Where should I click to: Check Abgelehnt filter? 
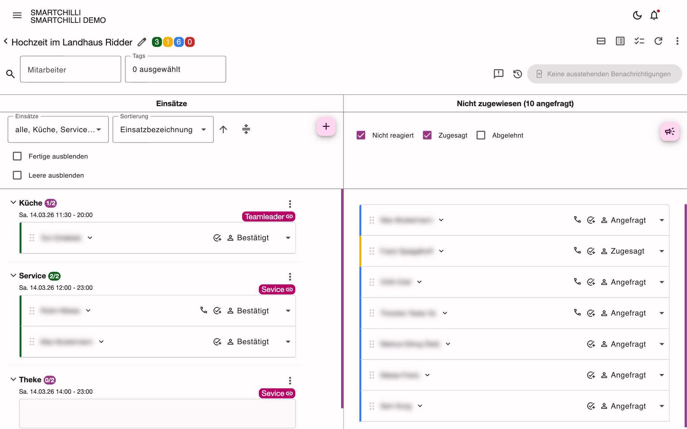481,135
